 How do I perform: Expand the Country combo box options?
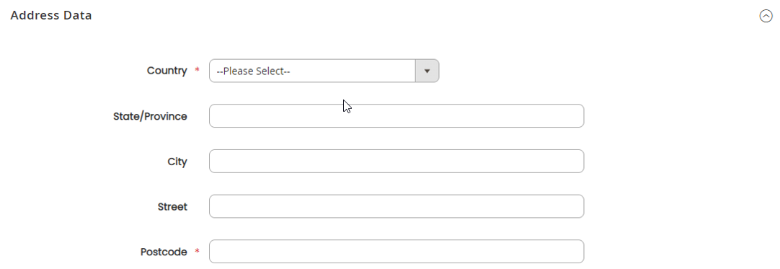324,71
